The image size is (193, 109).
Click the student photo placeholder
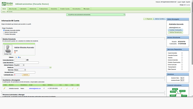8,49
